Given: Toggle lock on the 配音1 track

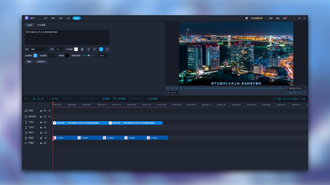Looking at the screenshot, I should click(x=41, y=138).
